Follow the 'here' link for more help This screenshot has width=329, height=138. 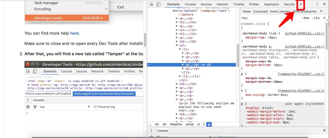[x=74, y=33]
